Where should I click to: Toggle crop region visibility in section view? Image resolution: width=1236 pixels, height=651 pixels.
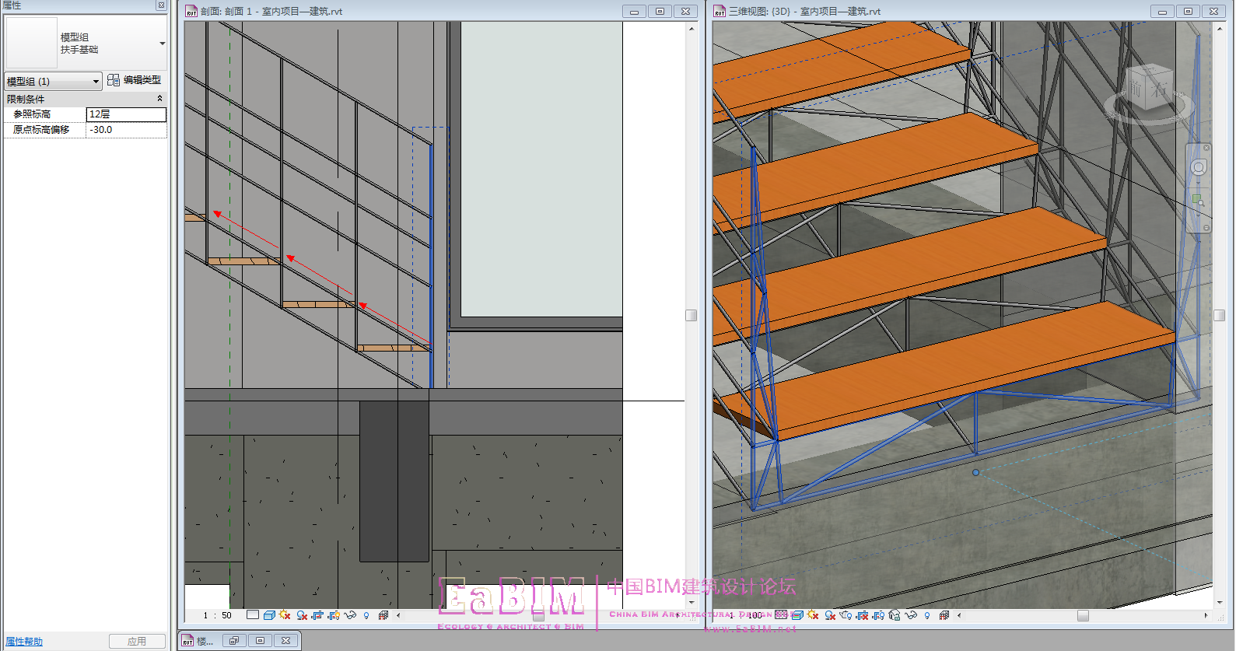click(334, 615)
